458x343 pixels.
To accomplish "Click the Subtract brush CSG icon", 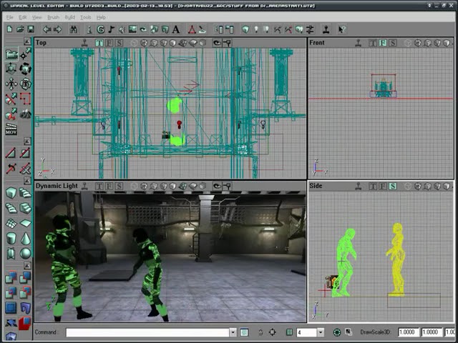I will [x=26, y=278].
